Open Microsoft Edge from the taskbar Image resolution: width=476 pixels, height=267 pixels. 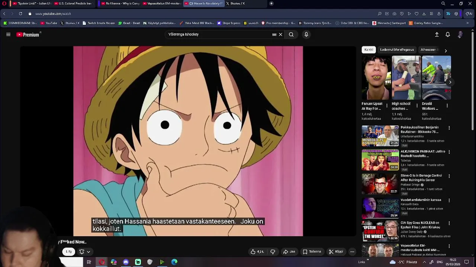174,262
